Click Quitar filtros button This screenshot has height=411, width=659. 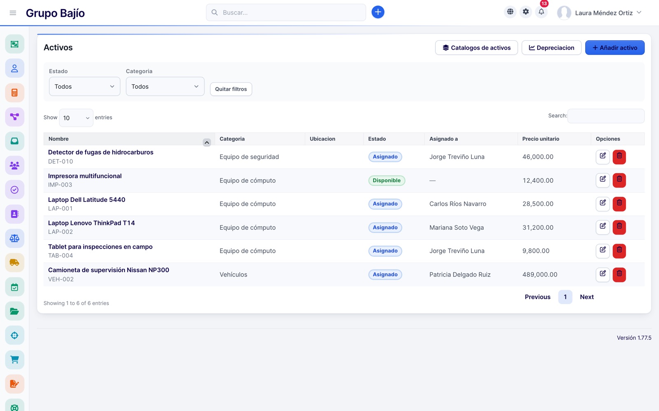point(231,89)
